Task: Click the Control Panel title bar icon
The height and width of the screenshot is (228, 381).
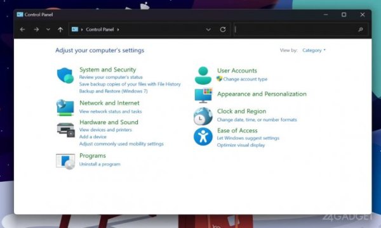Action: tap(20, 15)
